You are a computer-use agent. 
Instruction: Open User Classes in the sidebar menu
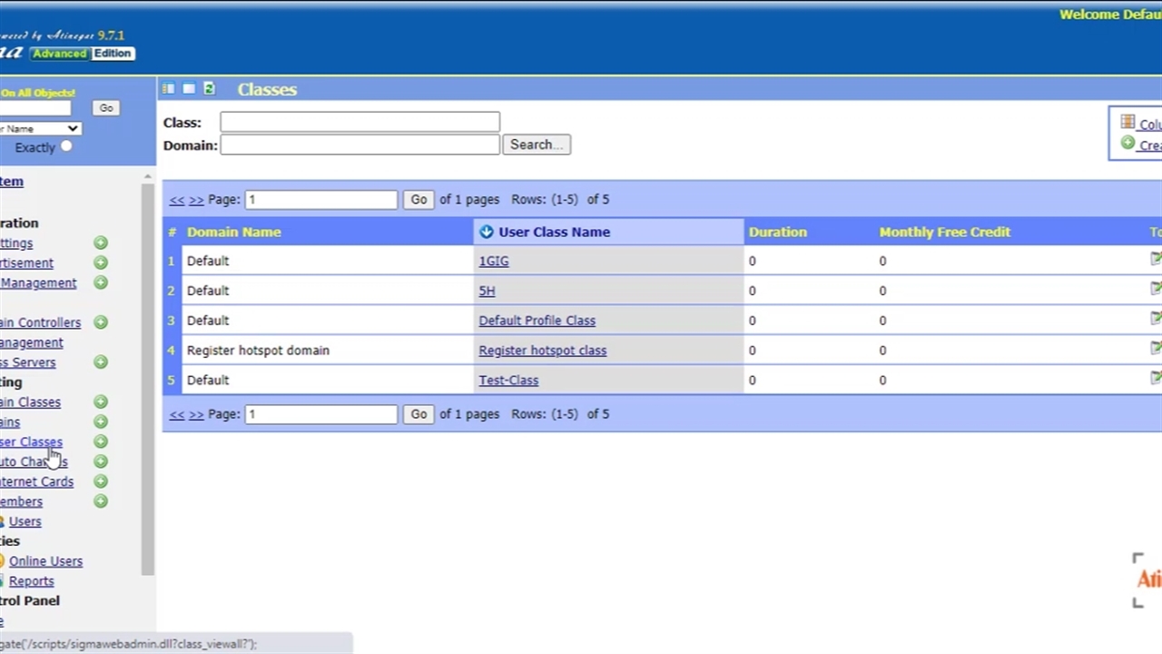[31, 441]
